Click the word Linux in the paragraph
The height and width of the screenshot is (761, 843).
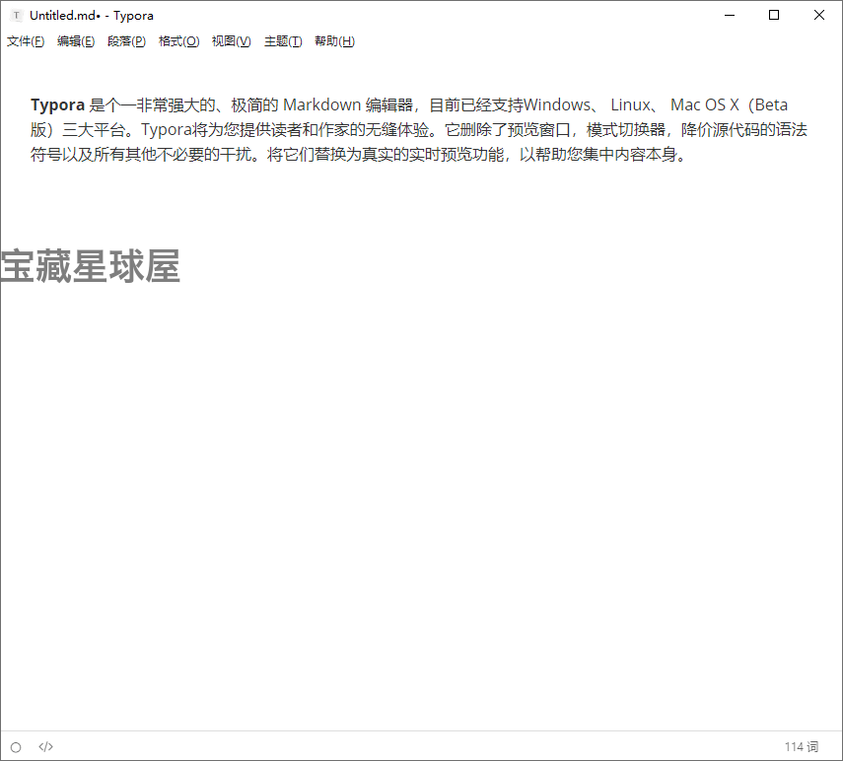click(630, 104)
